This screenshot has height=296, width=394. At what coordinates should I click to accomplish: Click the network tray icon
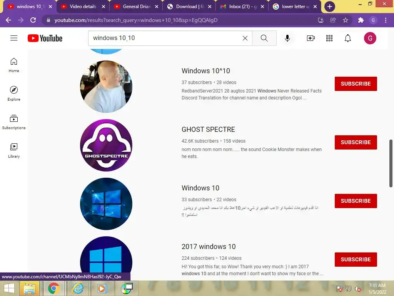tap(349, 289)
